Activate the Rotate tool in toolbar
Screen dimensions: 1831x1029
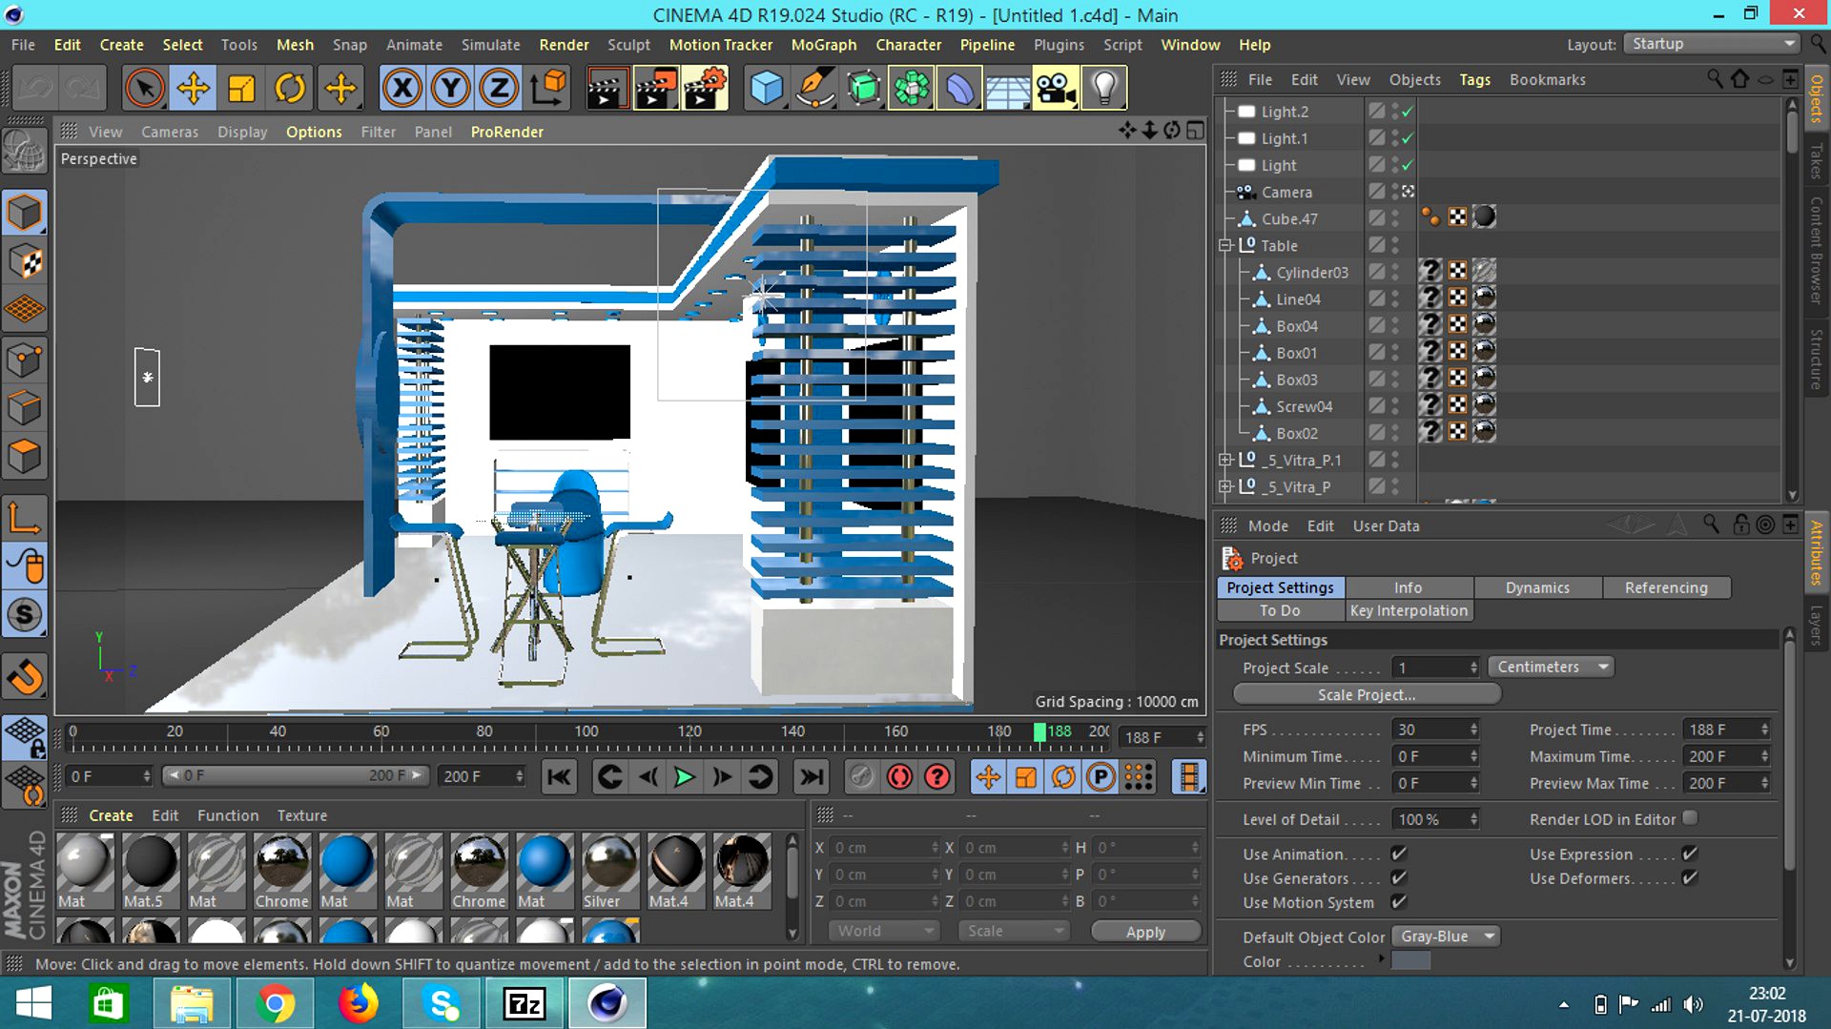click(x=290, y=88)
